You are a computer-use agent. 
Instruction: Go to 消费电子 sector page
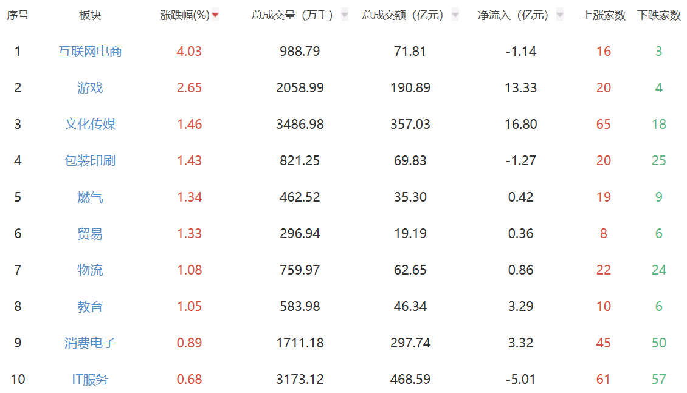(90, 343)
